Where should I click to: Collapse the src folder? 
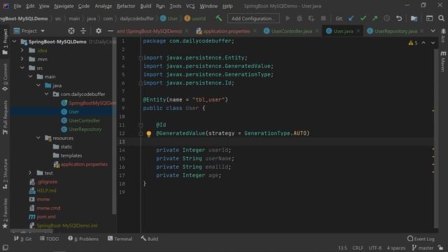[x=22, y=68]
